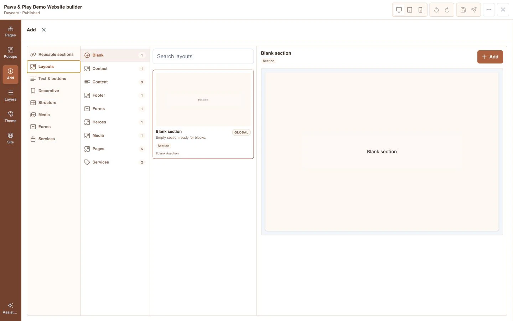This screenshot has height=321, width=513.
Task: Click the Paws & Play Demo title
Action: click(x=43, y=7)
